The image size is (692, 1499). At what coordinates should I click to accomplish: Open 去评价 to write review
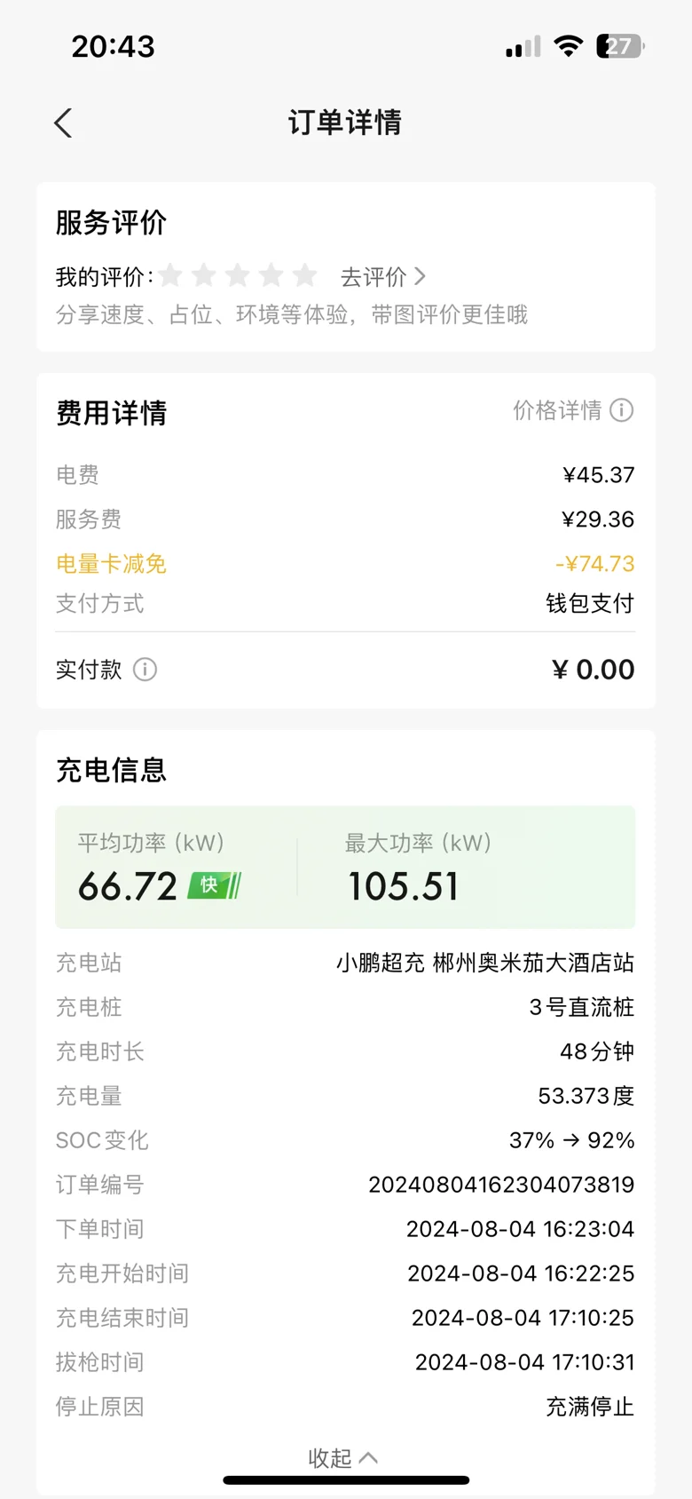[382, 277]
